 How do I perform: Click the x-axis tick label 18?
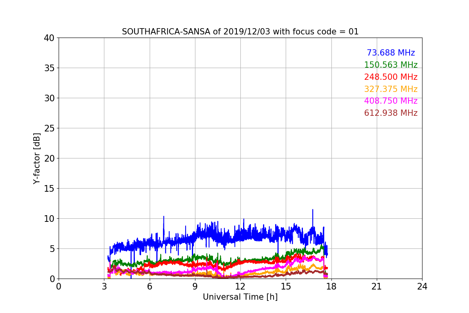pyautogui.click(x=331, y=286)
